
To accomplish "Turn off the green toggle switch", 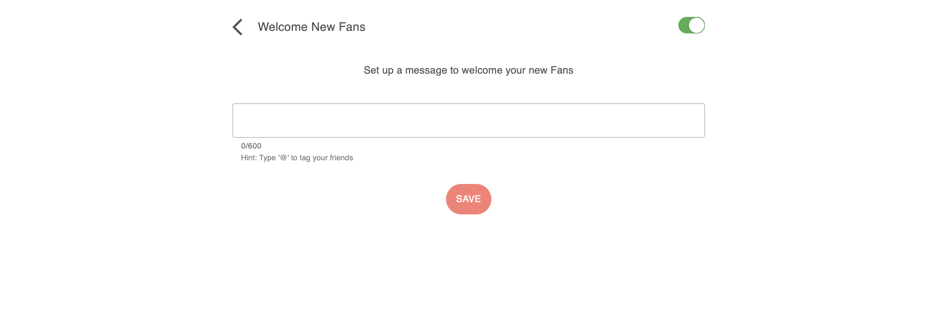I will [691, 25].
